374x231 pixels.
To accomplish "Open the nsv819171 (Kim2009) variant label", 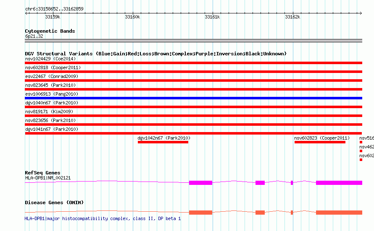I will (49, 112).
